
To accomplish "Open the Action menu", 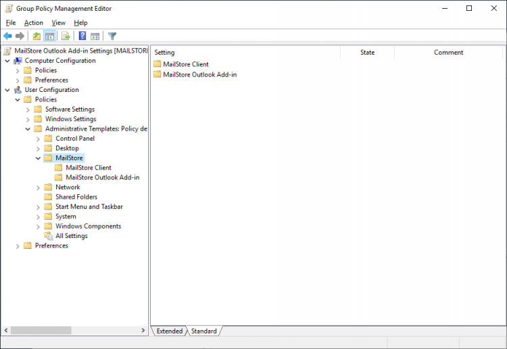I will point(33,22).
